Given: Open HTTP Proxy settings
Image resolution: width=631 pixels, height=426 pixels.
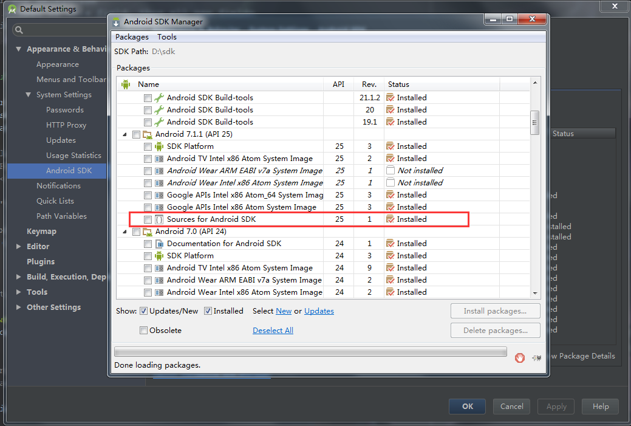Looking at the screenshot, I should 66,125.
